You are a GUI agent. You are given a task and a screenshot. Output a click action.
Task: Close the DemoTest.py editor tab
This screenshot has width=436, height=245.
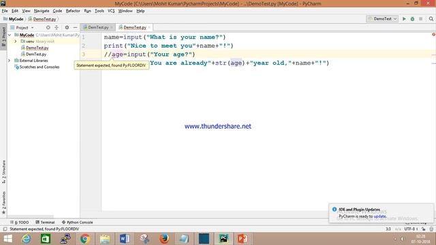pos(149,27)
